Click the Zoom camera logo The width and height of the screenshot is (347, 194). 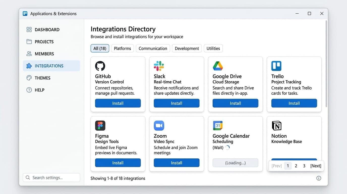tap(159, 126)
